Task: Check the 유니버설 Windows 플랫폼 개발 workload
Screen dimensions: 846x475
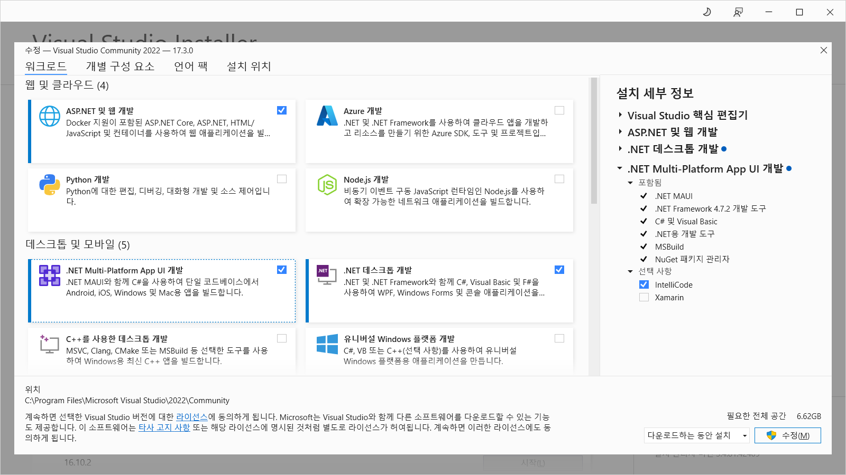Action: (x=559, y=338)
